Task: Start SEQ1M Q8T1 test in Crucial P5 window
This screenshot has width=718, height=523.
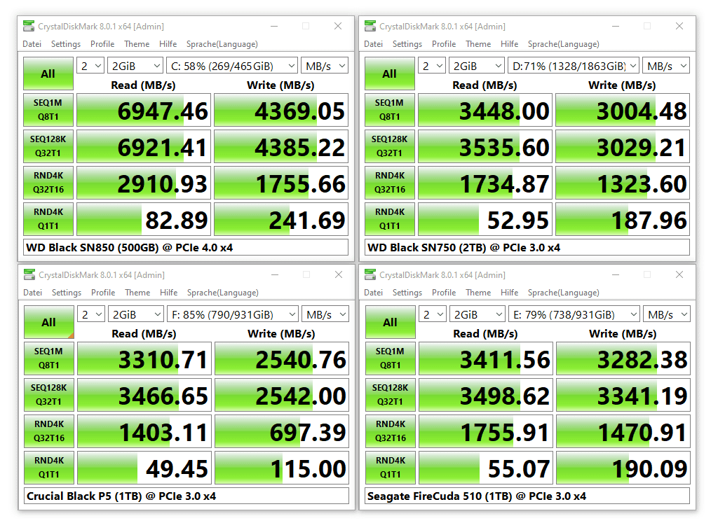Action: (x=49, y=358)
